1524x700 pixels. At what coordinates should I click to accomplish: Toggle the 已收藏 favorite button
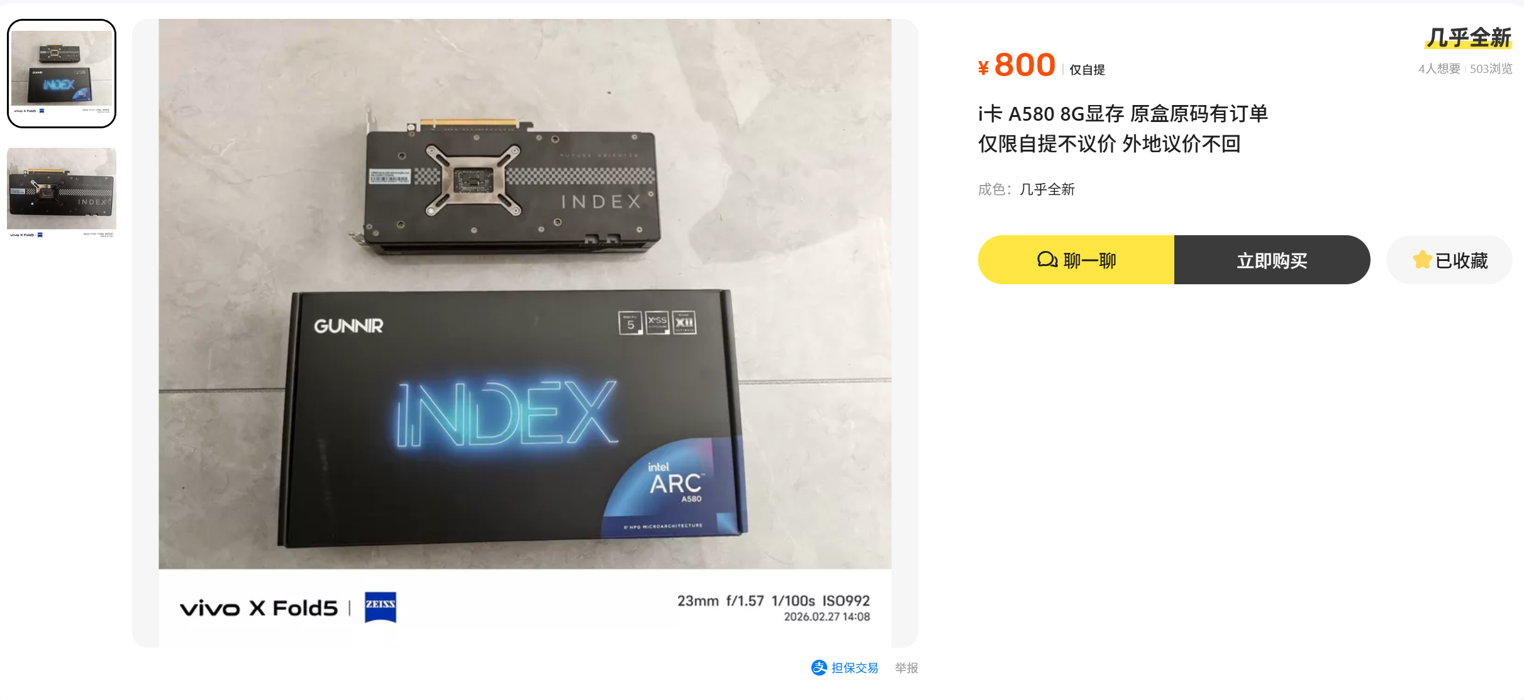pos(1449,260)
